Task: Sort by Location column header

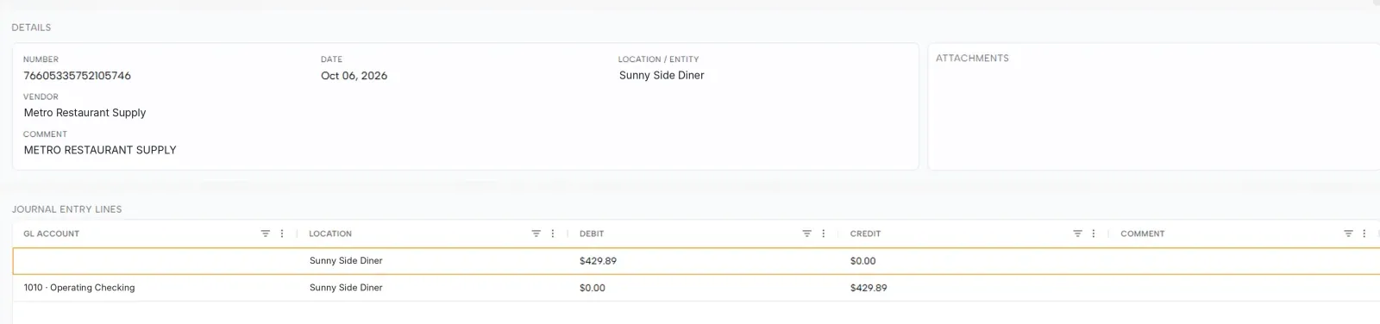Action: pos(330,234)
